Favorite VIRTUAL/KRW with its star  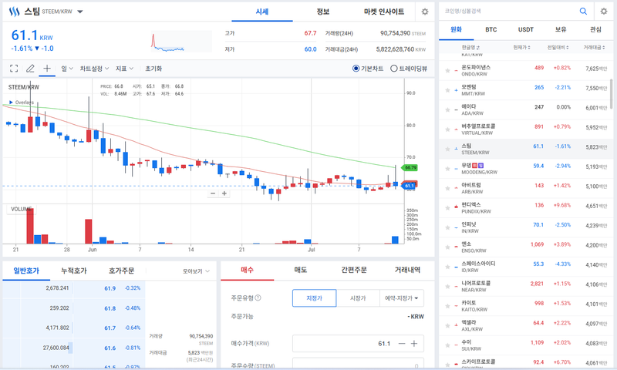point(447,129)
